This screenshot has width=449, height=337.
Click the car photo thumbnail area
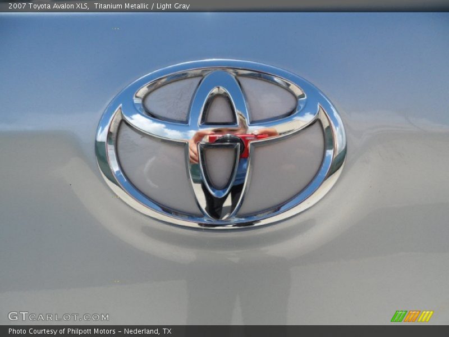[x=224, y=168]
